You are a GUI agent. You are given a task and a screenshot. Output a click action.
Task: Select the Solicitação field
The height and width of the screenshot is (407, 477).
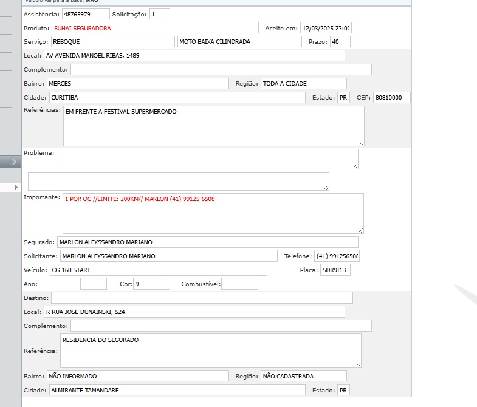coord(159,14)
